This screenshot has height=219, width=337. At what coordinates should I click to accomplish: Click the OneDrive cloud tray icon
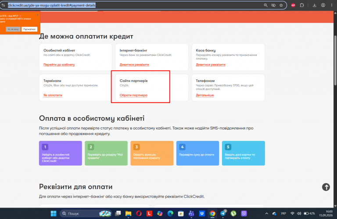pyautogui.click(x=274, y=213)
